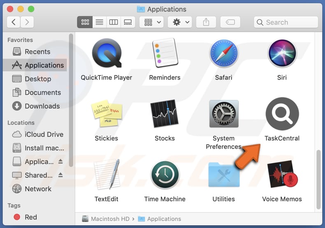Image resolution: width=325 pixels, height=228 pixels.
Task: Select Applications in the Favorites sidebar
Action: (35, 65)
